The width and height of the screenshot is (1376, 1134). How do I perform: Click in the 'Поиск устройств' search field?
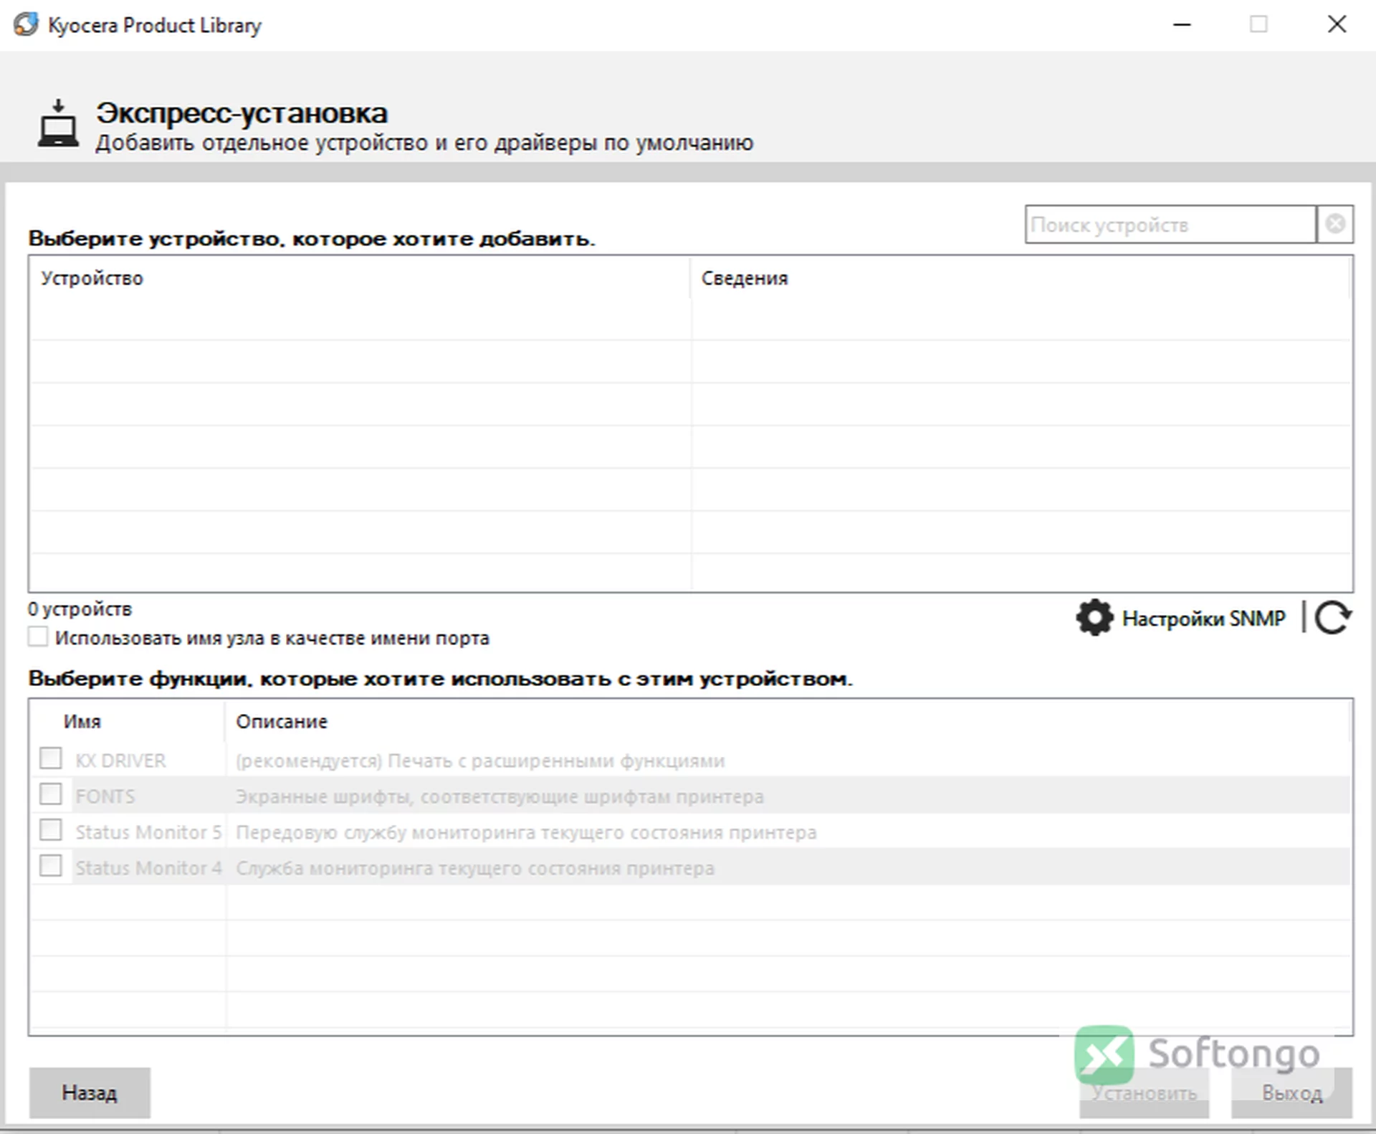coord(1170,224)
